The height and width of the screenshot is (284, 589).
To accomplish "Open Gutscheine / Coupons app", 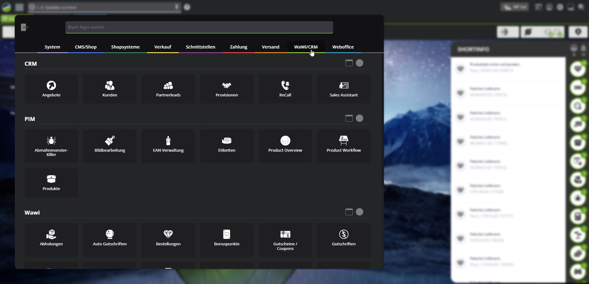I will (285, 240).
